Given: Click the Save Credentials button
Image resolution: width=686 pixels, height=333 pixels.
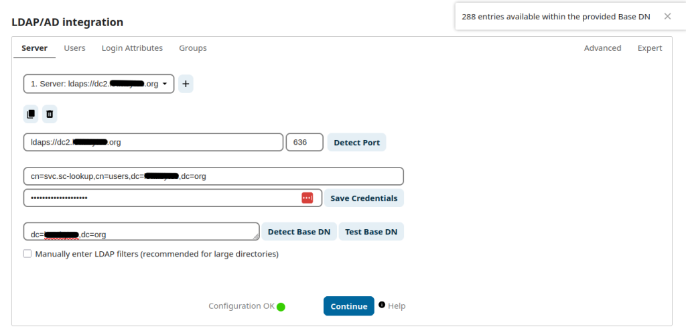Looking at the screenshot, I should pos(364,198).
